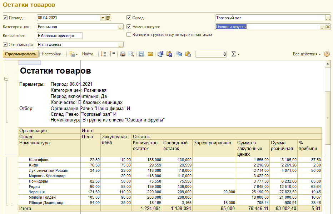Click the vertical scrollbar thumb of the report
The height and width of the screenshot is (214, 333).
[x=328, y=118]
